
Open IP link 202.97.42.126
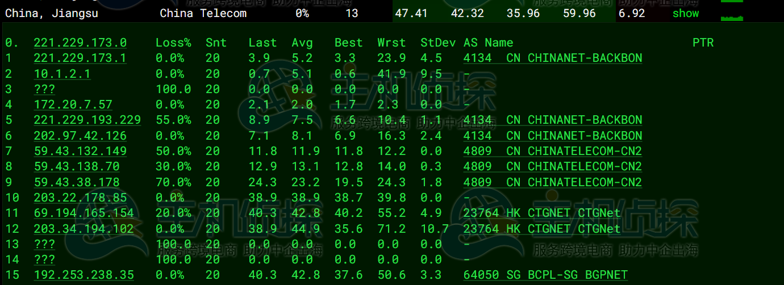tap(80, 136)
